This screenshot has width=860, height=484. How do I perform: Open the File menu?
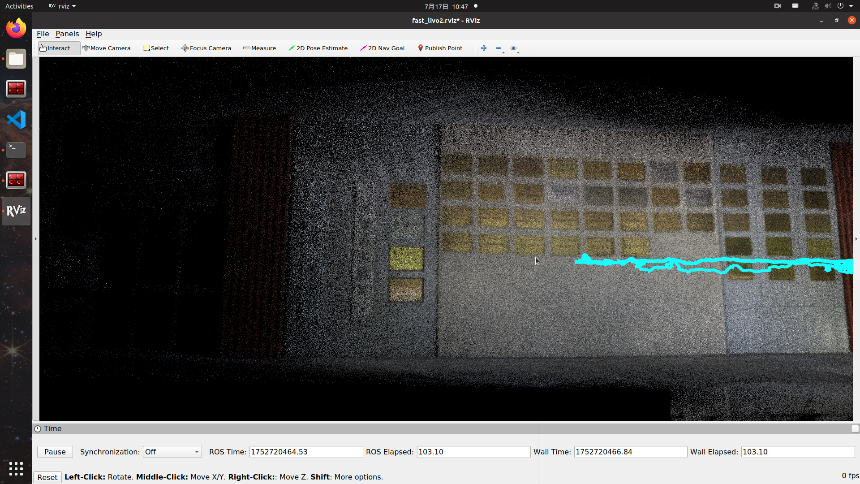click(x=43, y=34)
